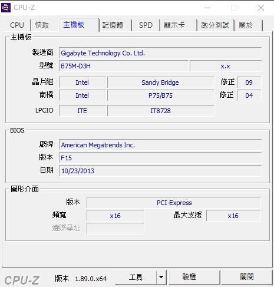This screenshot has height=287, width=274.
Task: Click the P75/B75 southbridge value
Action: (160, 95)
